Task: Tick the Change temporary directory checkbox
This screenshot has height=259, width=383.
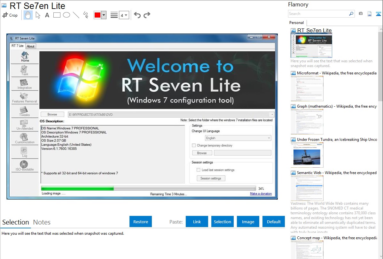Action: click(194, 145)
